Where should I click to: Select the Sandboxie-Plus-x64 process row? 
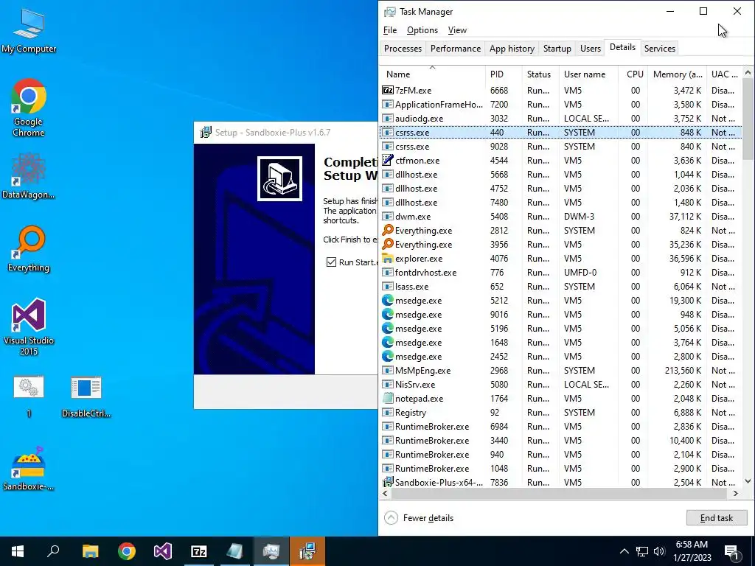560,482
